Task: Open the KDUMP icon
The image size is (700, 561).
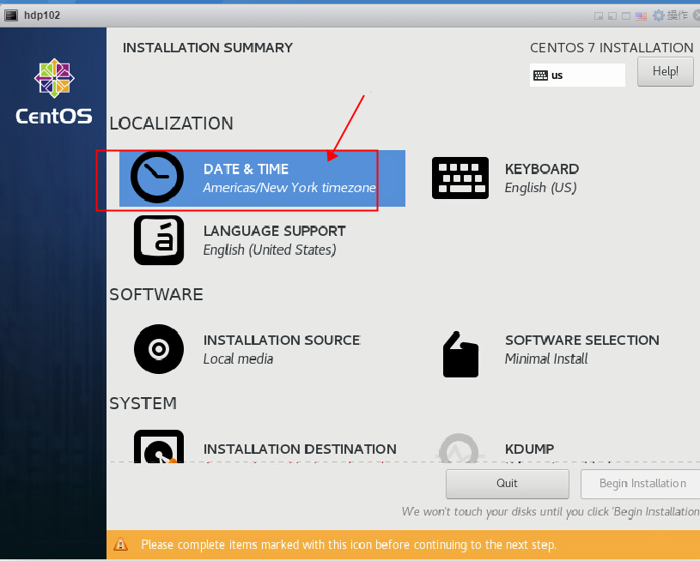Action: point(460,448)
